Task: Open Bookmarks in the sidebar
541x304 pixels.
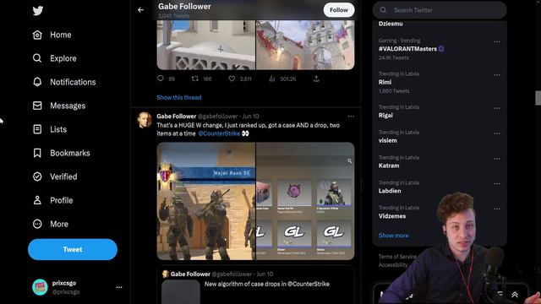Action: (x=70, y=153)
